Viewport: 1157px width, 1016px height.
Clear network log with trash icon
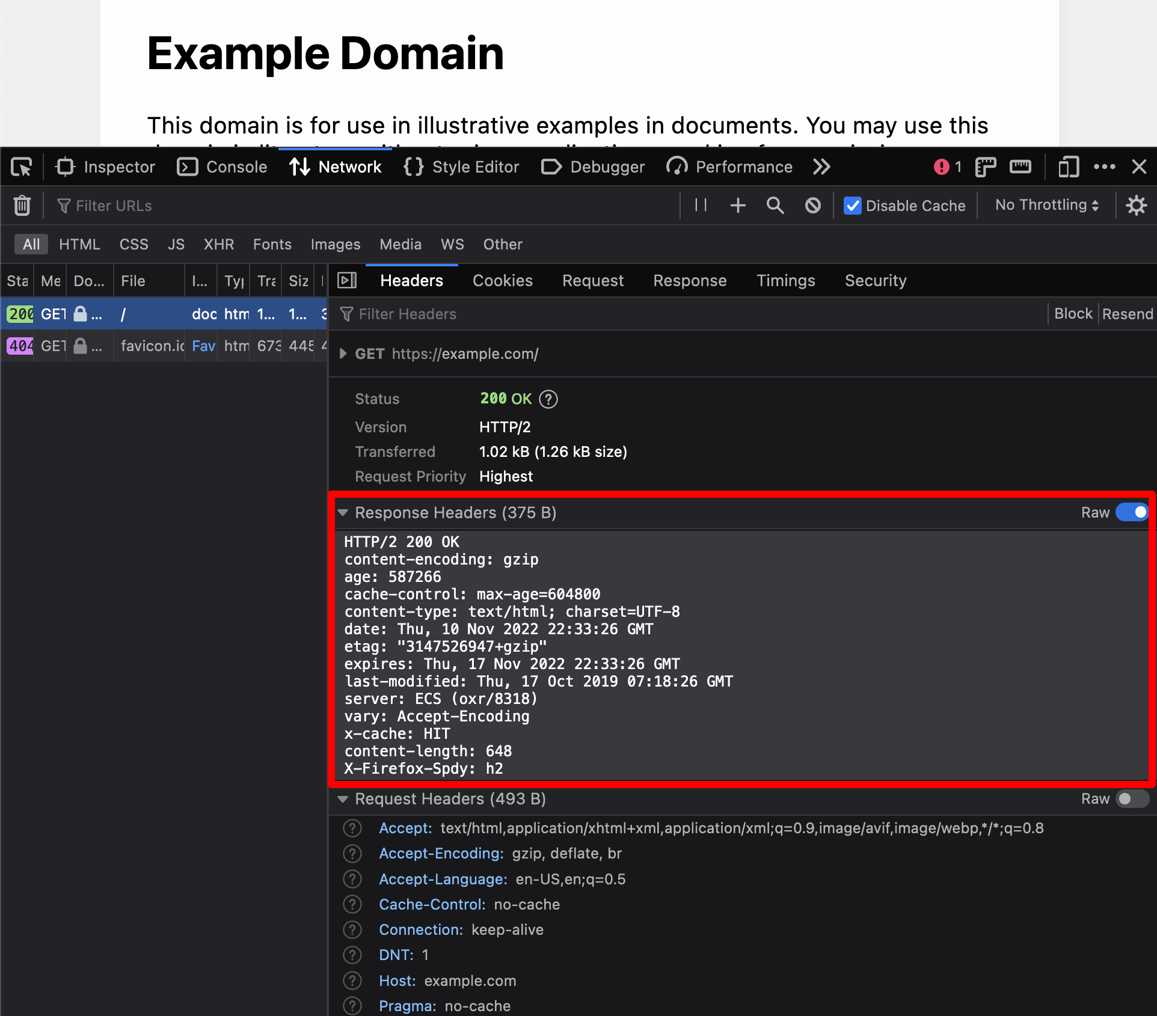[x=22, y=206]
